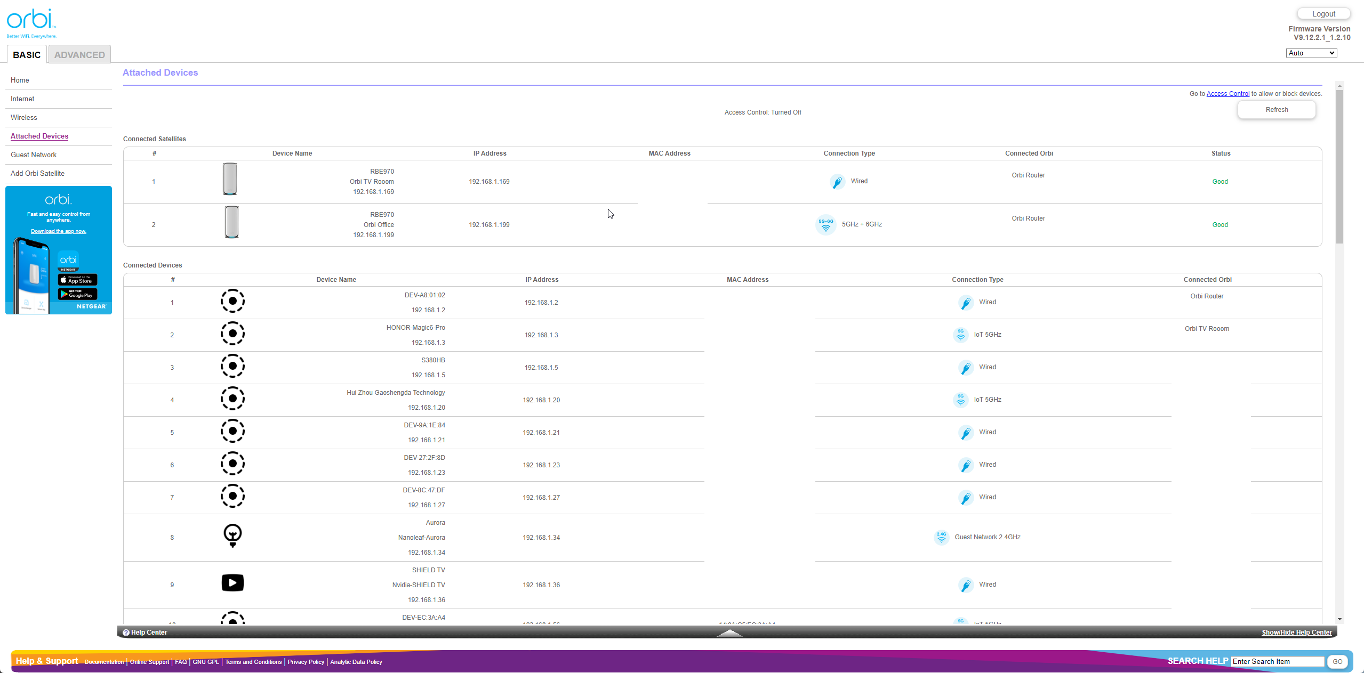This screenshot has width=1364, height=673.
Task: Click the Orbi TV Rooom satellite image
Action: pyautogui.click(x=230, y=179)
